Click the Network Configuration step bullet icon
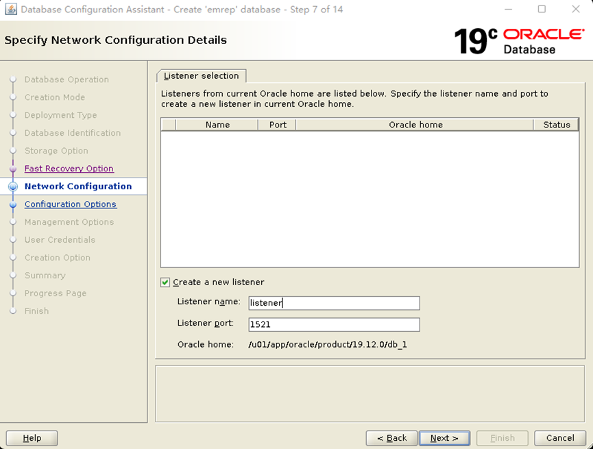 point(13,186)
